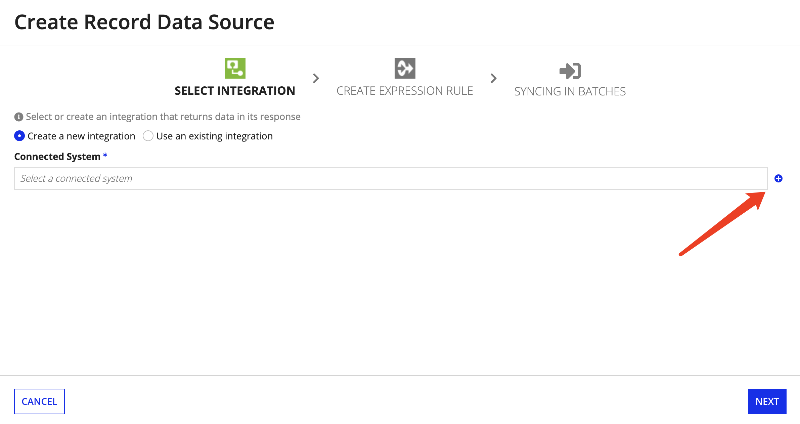The height and width of the screenshot is (424, 800).
Task: Click the Create Record Data Source title
Action: coord(144,22)
